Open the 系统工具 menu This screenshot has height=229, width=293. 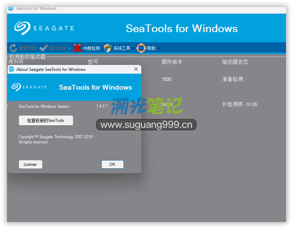(122, 48)
